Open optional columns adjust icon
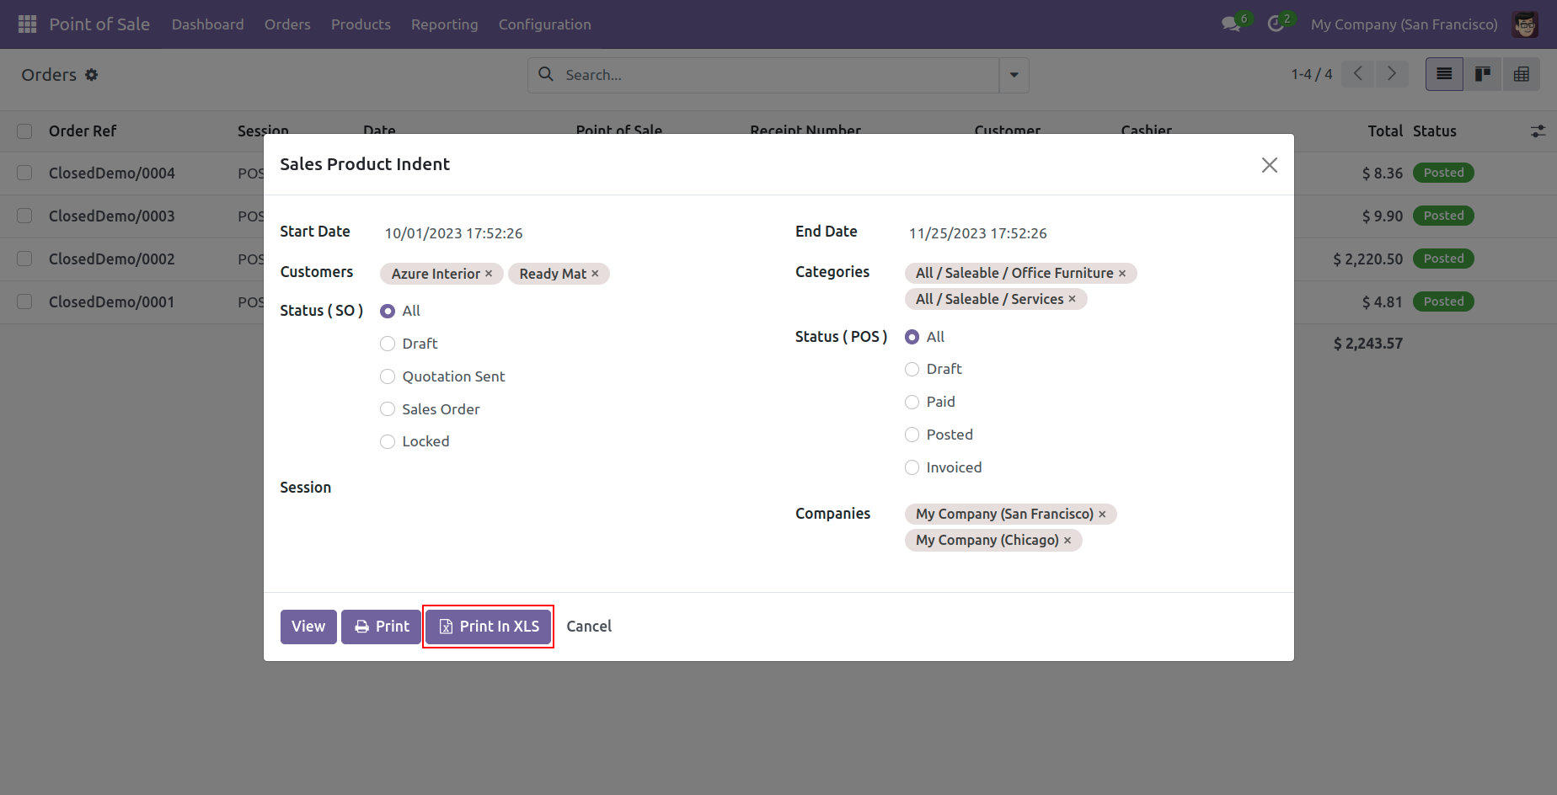Viewport: 1557px width, 795px height. pos(1538,131)
